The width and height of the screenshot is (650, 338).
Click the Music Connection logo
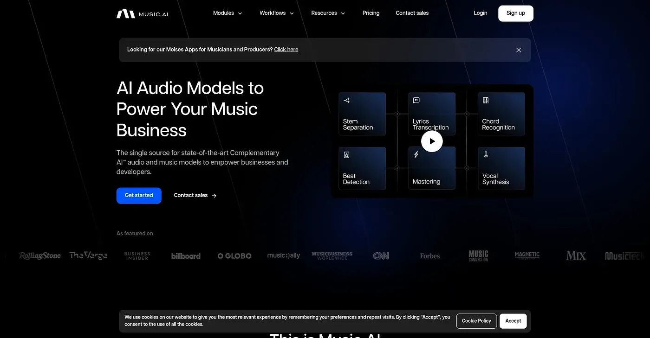click(x=478, y=255)
